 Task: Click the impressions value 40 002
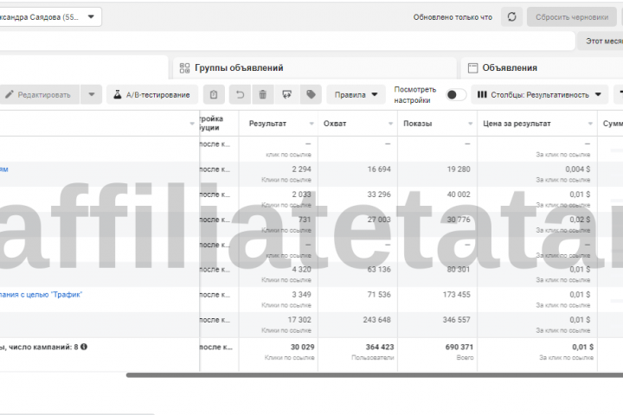coord(459,195)
